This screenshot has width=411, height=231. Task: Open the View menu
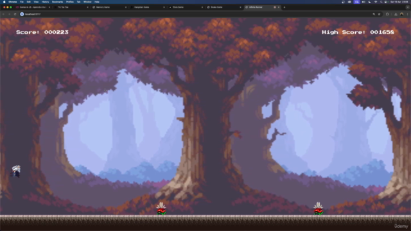(x=36, y=2)
